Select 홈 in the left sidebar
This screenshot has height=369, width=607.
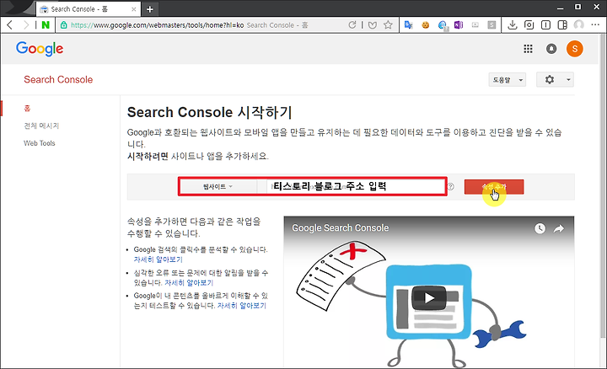pyautogui.click(x=27, y=109)
